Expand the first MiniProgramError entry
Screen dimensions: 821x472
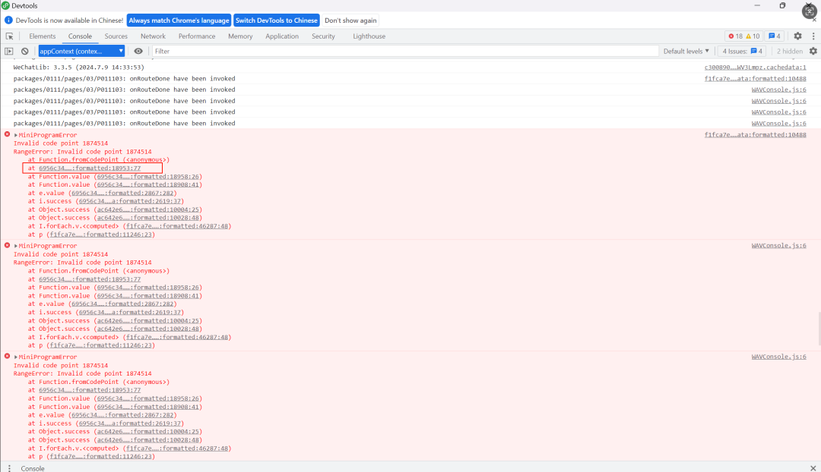16,135
